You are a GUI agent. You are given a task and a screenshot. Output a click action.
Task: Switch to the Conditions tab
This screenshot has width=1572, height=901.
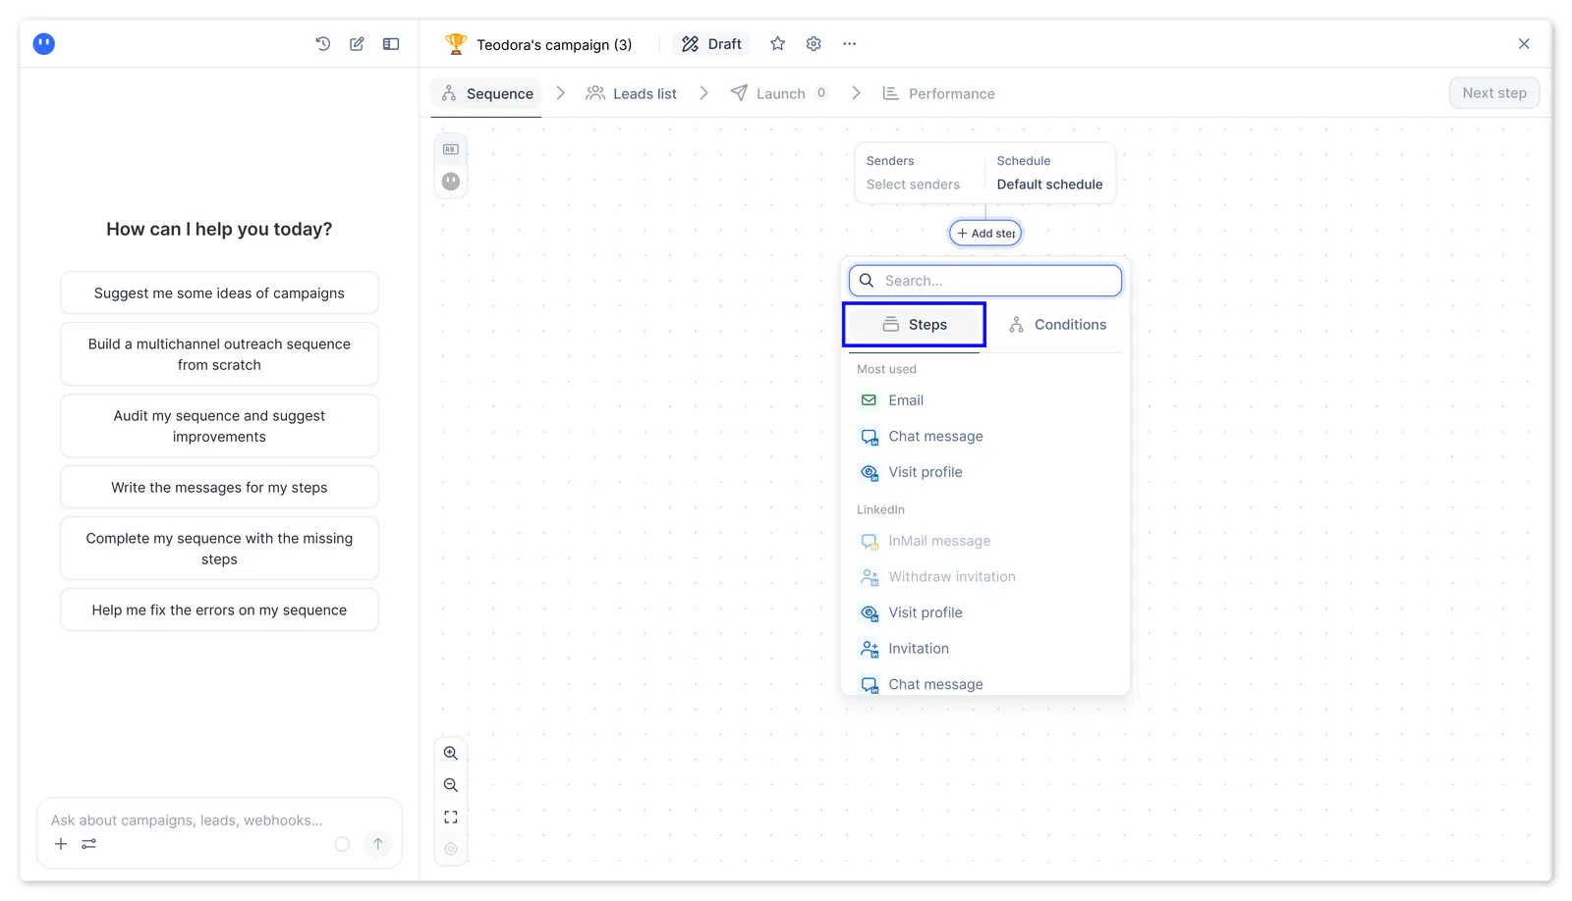point(1057,325)
